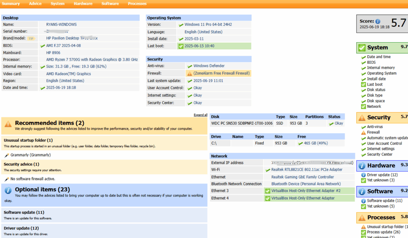This screenshot has width=408, height=238.
Task: Click the green check beside Yet unknown (5)
Action: click(363, 207)
